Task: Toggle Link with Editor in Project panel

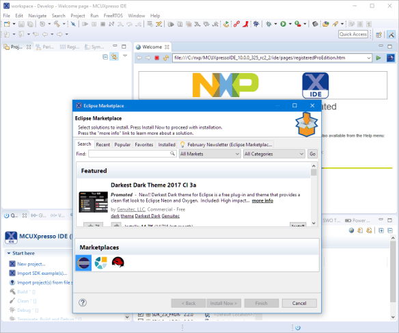Action: pyautogui.click(x=114, y=57)
